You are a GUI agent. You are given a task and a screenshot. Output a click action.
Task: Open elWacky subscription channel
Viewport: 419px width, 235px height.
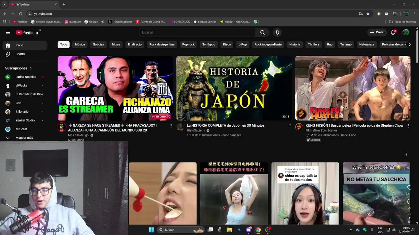[25, 86]
